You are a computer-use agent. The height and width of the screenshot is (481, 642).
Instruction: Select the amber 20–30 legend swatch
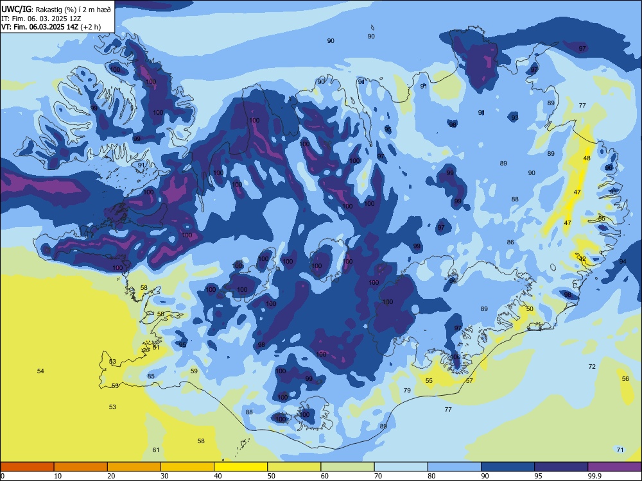click(134, 467)
